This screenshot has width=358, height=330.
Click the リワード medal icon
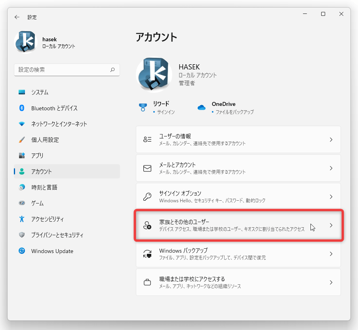click(x=143, y=107)
